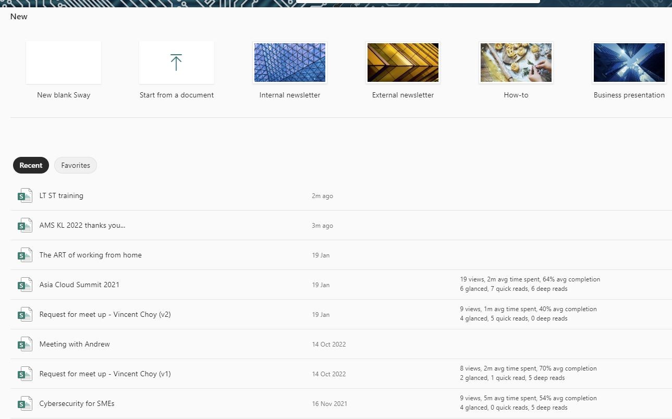Image resolution: width=672 pixels, height=419 pixels.
Task: Switch to the Recent tab
Action: 31,165
